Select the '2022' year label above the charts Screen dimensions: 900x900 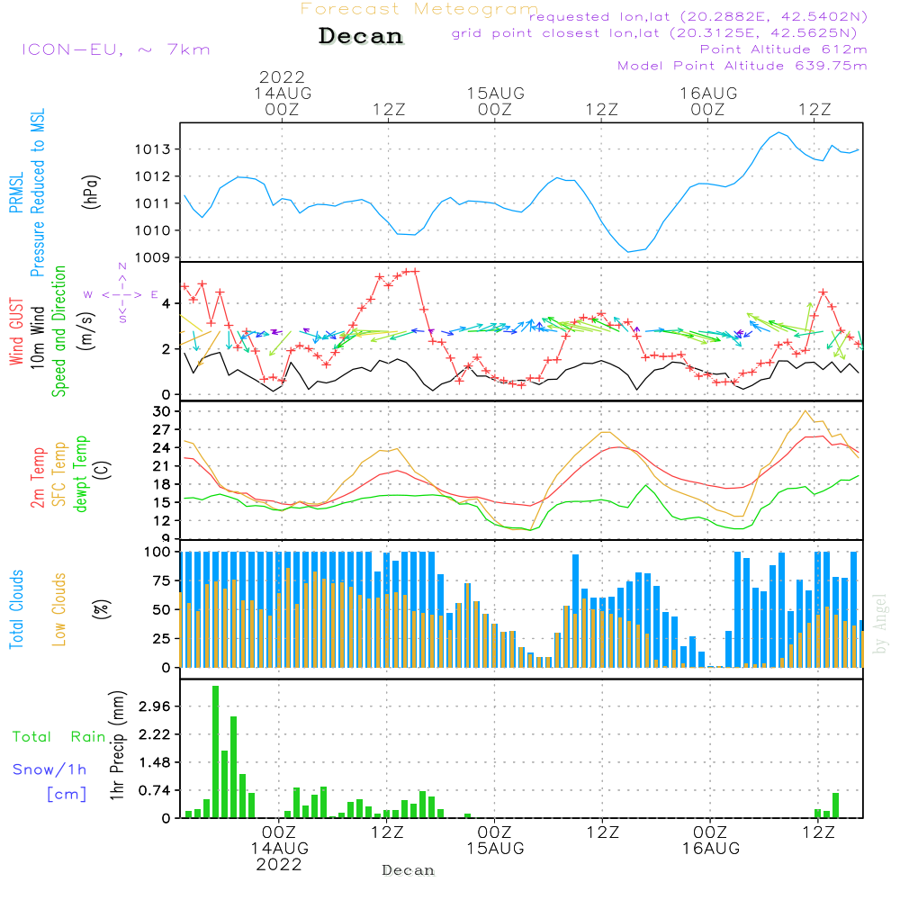click(282, 76)
